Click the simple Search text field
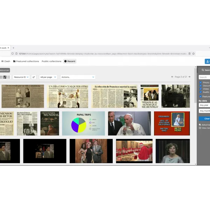The image size is (210, 210). pos(204,77)
